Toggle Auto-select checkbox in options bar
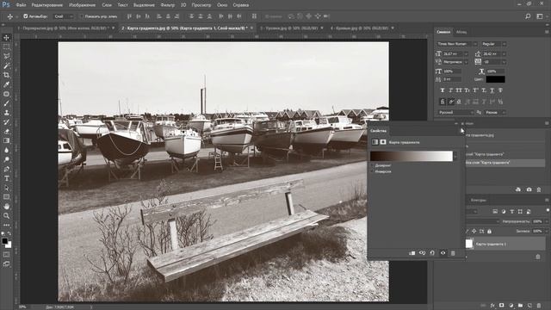The image size is (551, 310). 25,16
